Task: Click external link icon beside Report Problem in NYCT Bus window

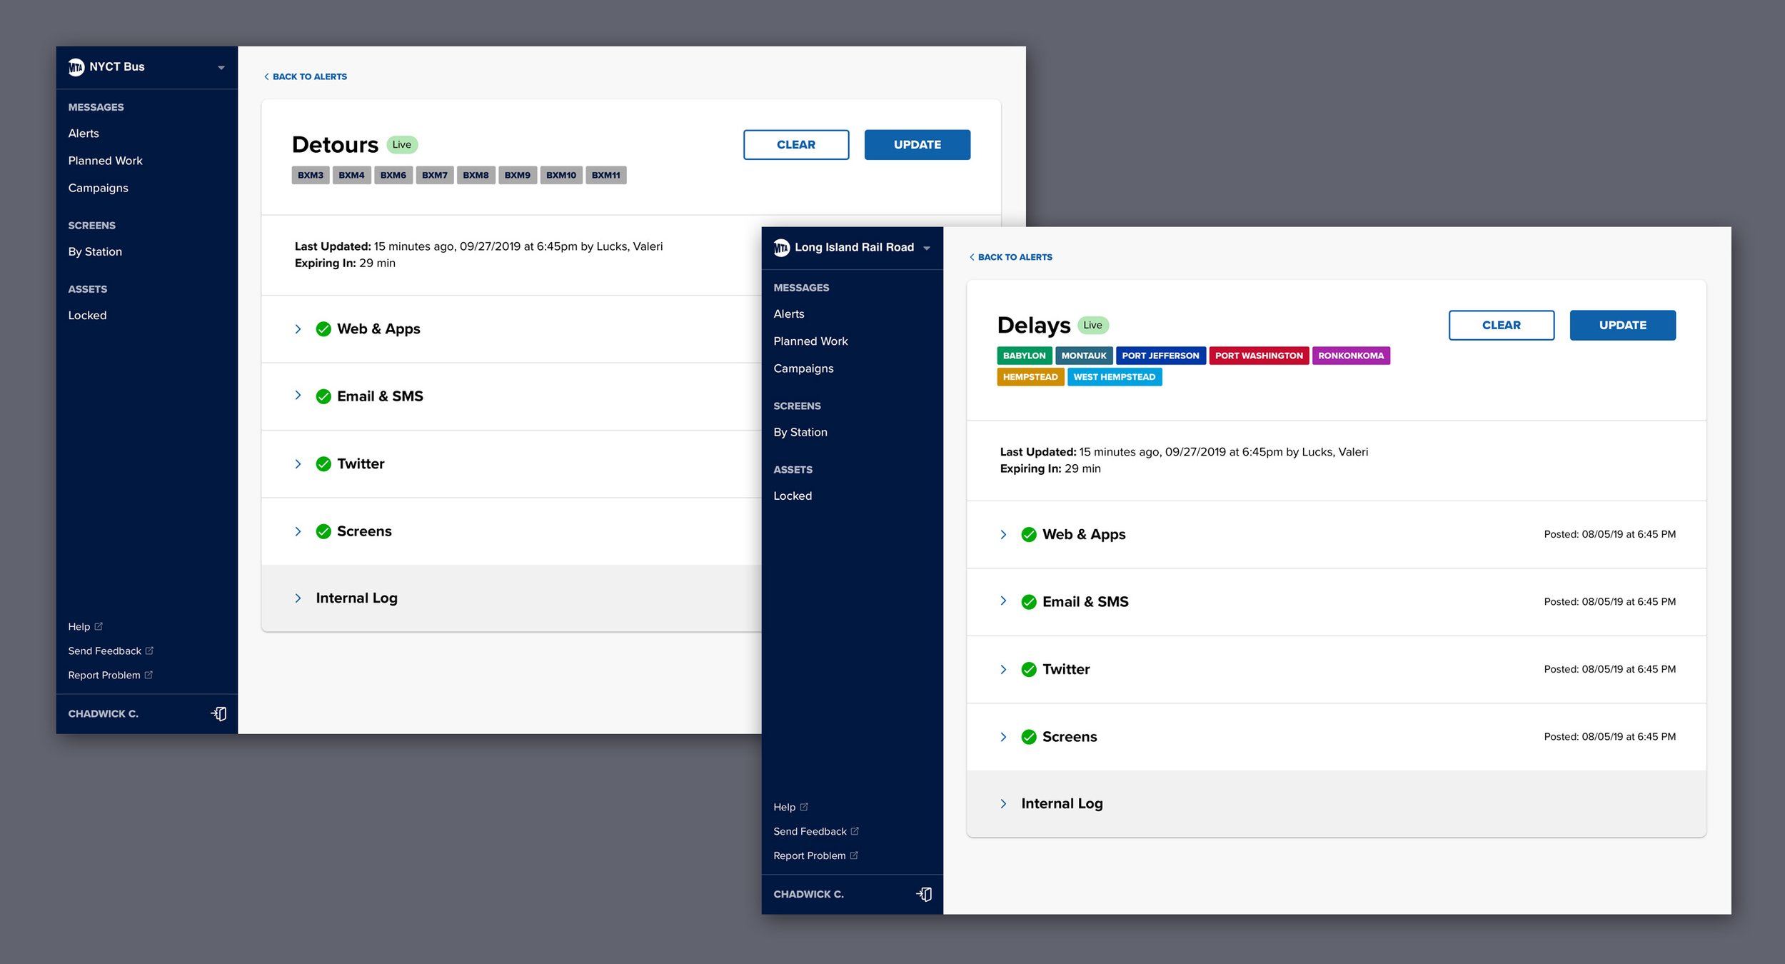Action: click(149, 675)
